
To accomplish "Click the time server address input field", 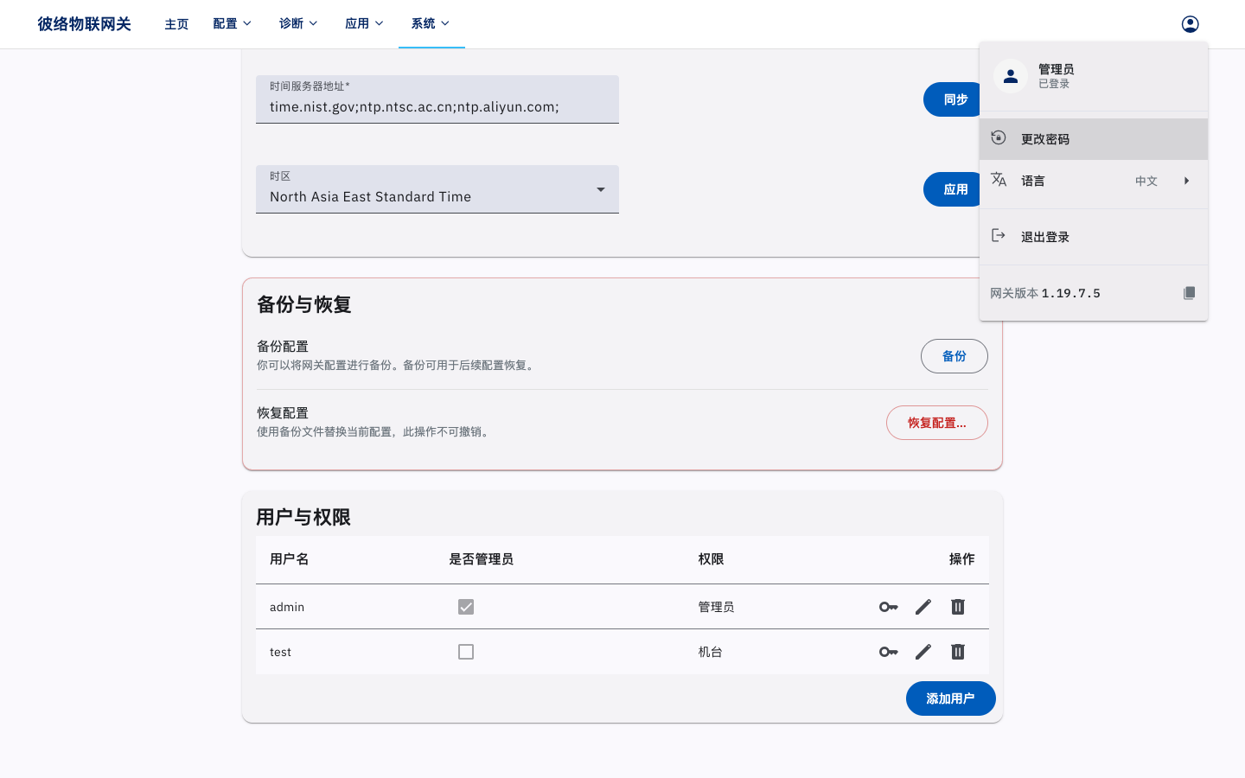I will 437,99.
